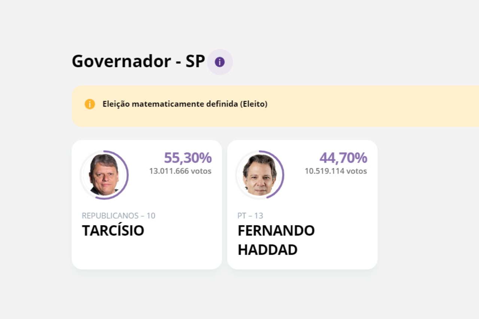Click the orange info icon in the yellow banner
This screenshot has width=479, height=319.
pos(90,104)
